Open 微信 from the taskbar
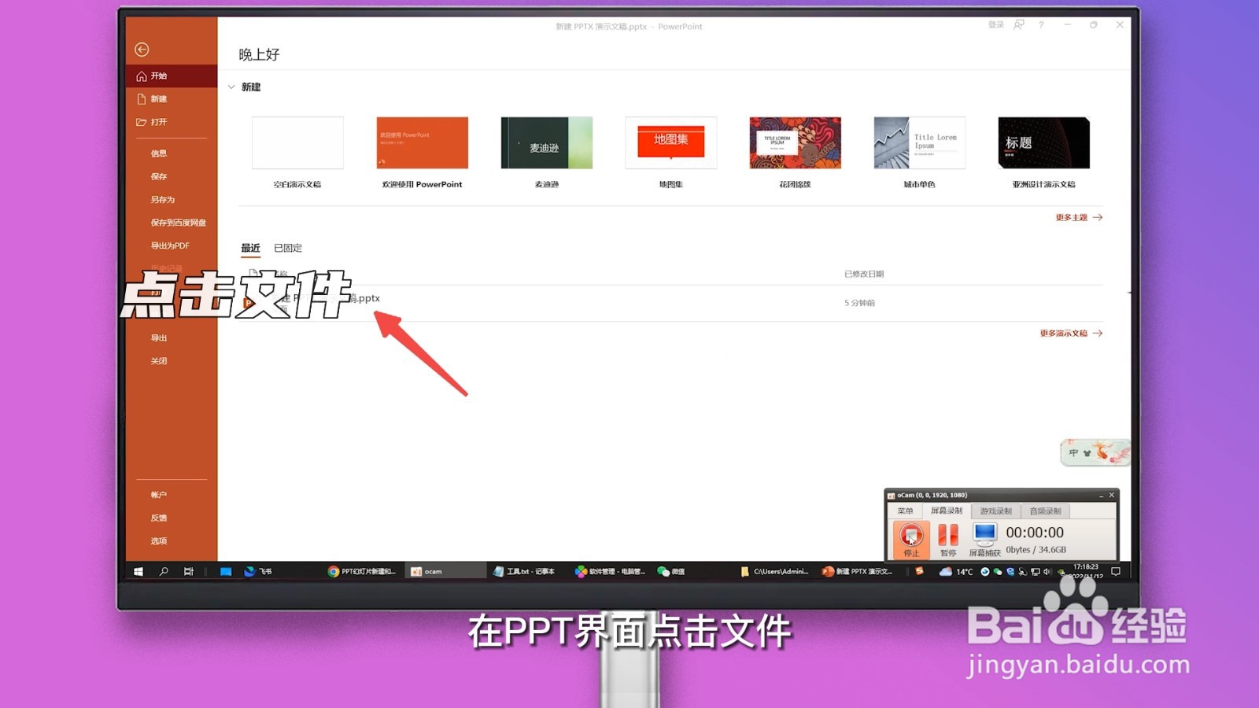Screen dimensions: 1259x708 tap(671, 572)
